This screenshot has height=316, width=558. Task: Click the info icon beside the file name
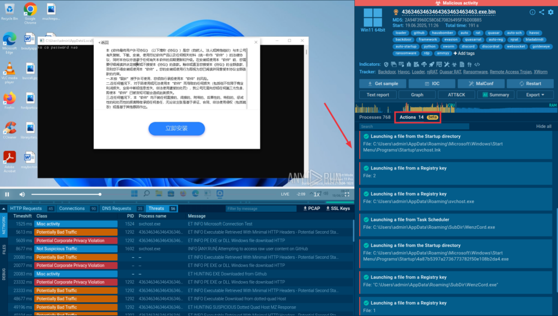click(532, 12)
